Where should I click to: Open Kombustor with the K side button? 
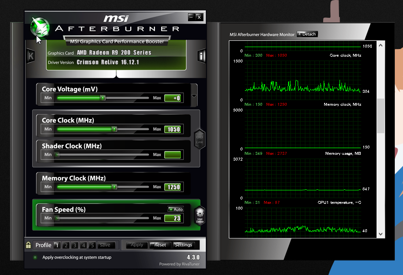[x=31, y=56]
